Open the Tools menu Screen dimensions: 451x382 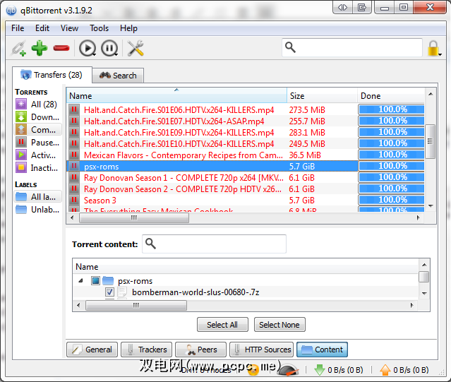(x=99, y=28)
